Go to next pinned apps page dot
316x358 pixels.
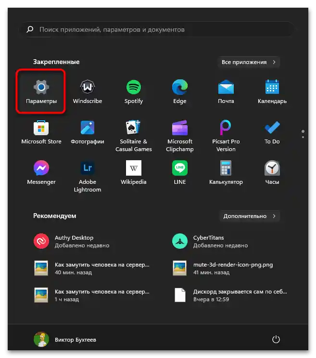tap(303, 137)
